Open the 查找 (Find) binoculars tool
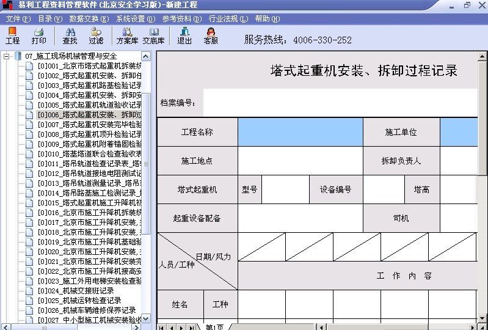 coord(70,35)
